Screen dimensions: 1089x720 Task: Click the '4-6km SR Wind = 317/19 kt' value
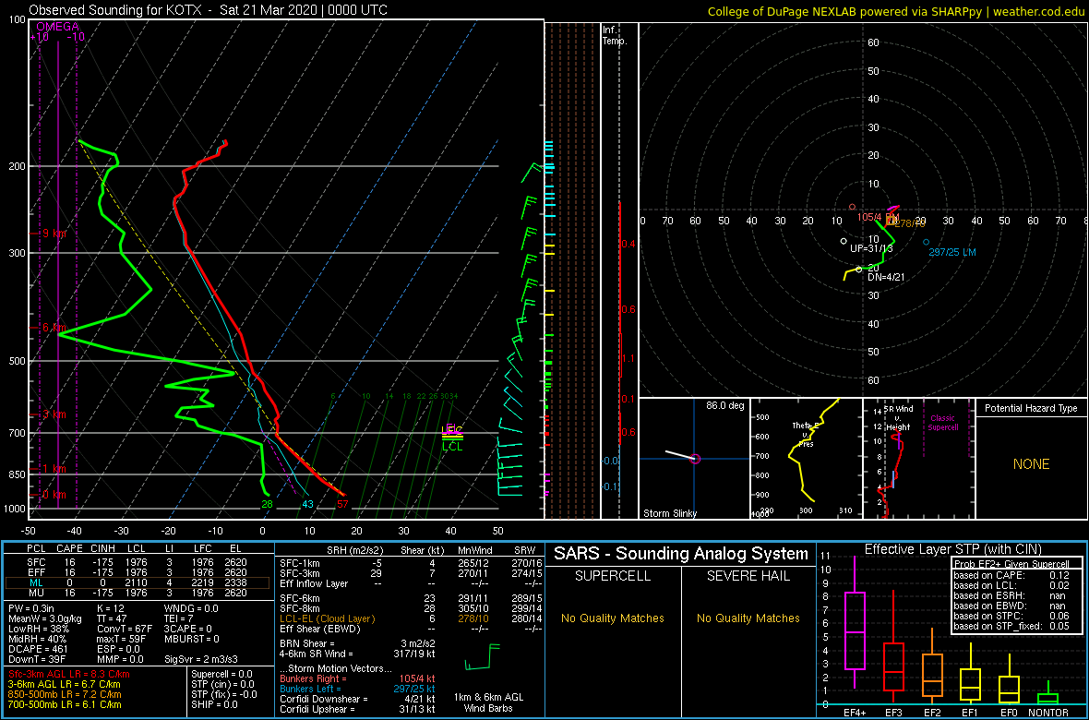[358, 654]
